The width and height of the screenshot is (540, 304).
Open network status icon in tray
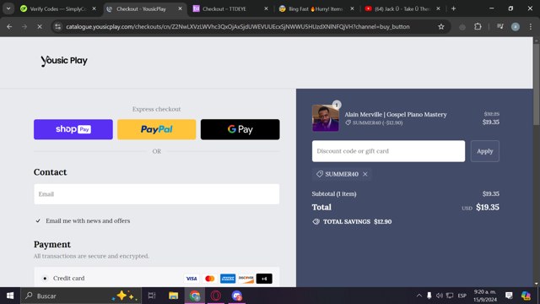450,296
